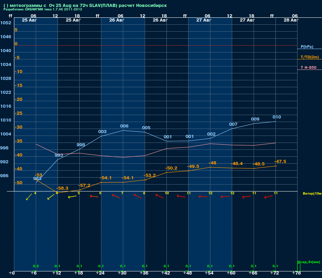Click the red wind arrow before speed 6
Screen dimensions: 322x278
click(94, 196)
